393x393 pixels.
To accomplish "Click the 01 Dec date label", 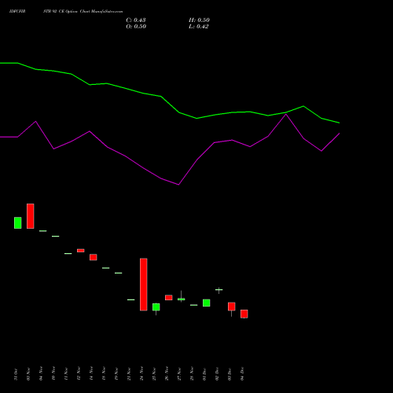I will (204, 374).
